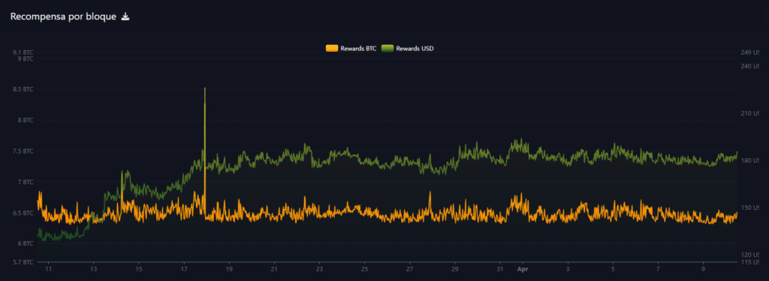Toggle the Rewards USD legend series

[x=408, y=49]
